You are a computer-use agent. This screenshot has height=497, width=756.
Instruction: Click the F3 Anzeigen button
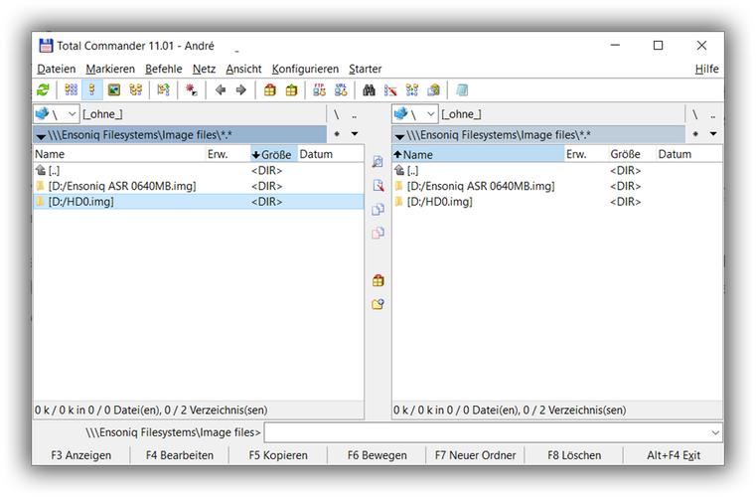point(81,455)
